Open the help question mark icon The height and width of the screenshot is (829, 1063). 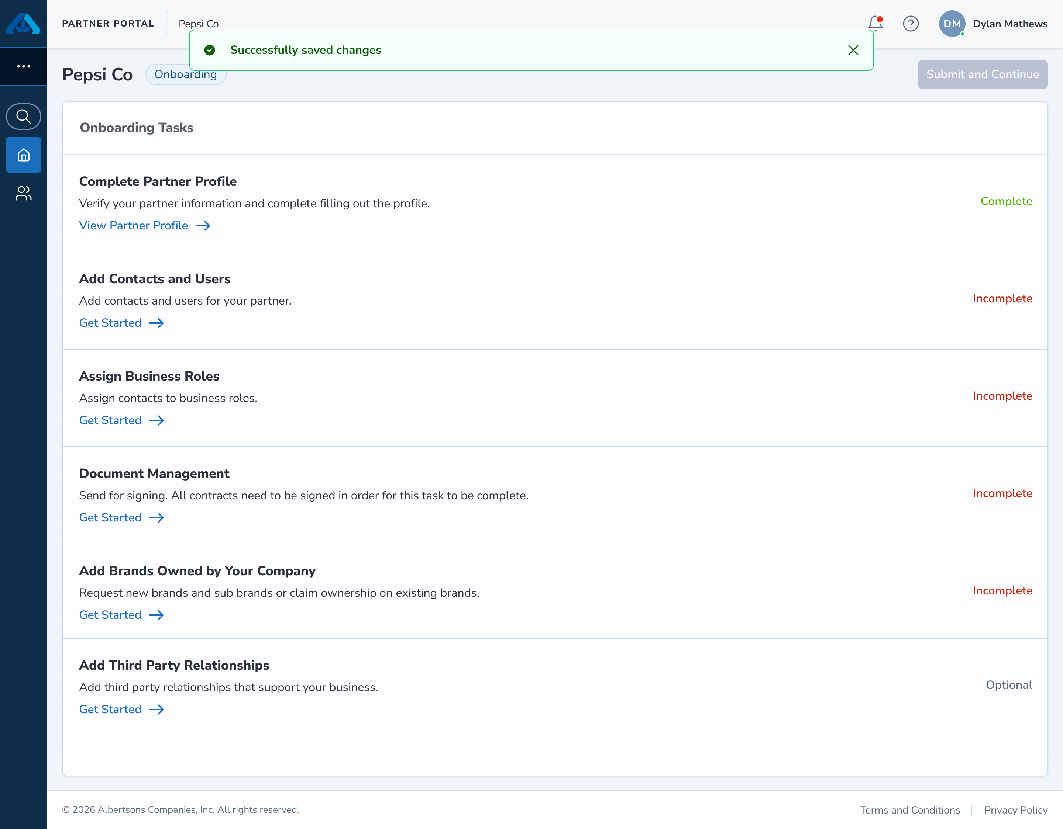(x=911, y=23)
